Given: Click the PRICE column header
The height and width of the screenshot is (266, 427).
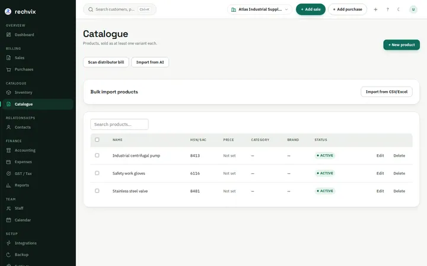Looking at the screenshot, I should [228, 140].
